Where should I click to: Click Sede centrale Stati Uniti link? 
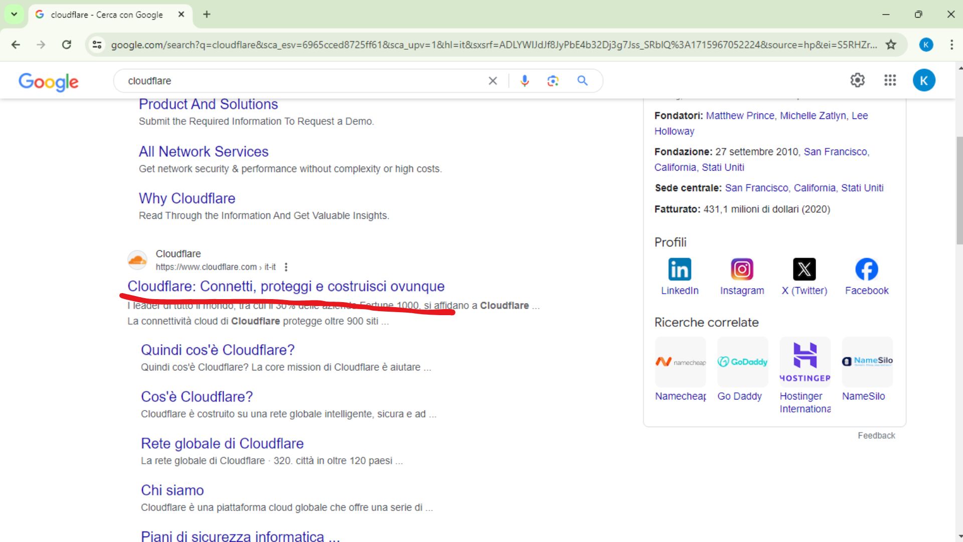click(x=862, y=188)
